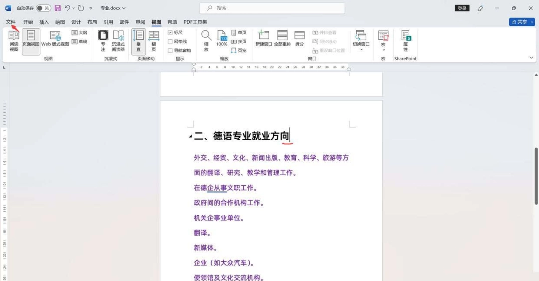Click the pen and sparkle icon
This screenshot has height=281, width=539.
[x=480, y=8]
